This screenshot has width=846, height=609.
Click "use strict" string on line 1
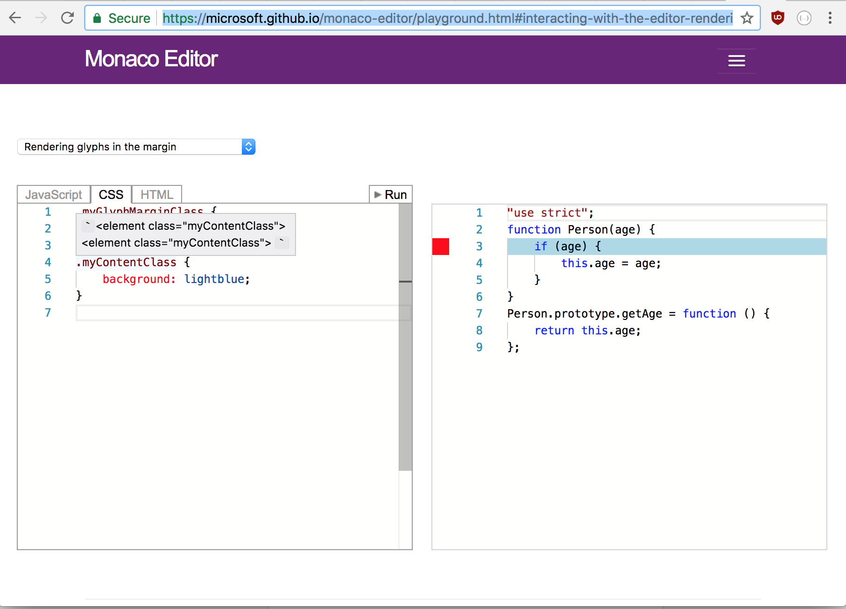[x=547, y=213]
